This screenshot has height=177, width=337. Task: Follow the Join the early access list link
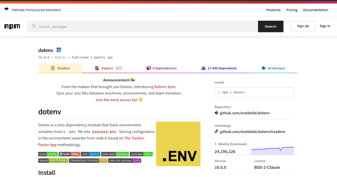coord(117,100)
